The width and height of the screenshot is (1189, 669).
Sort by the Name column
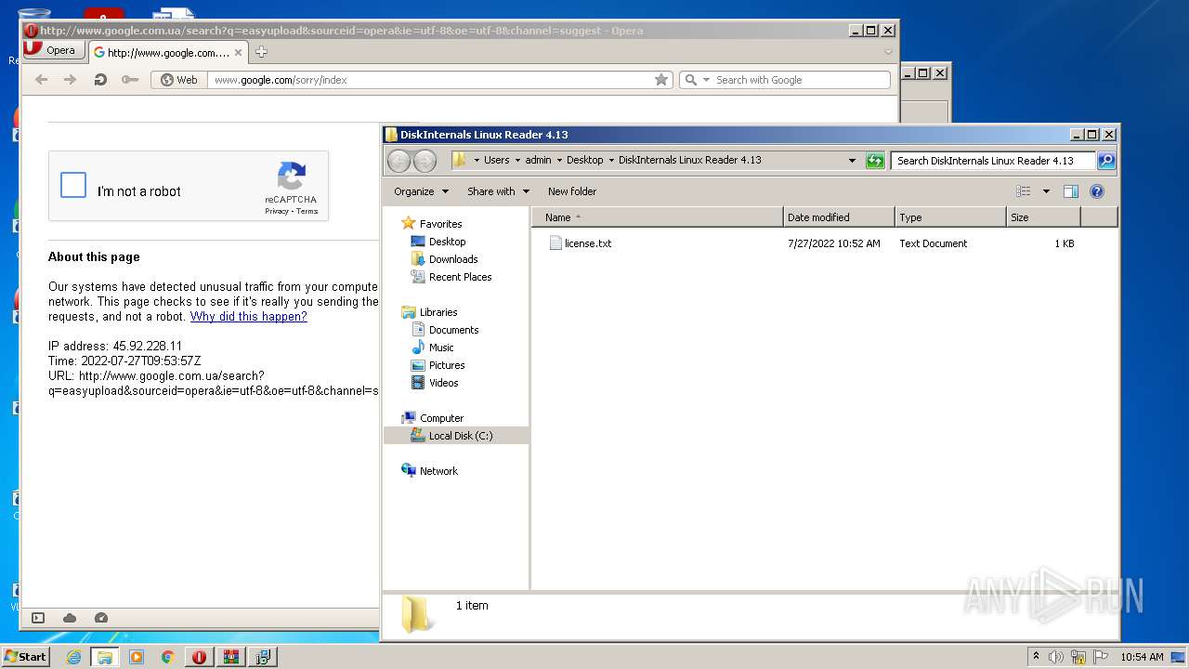657,217
